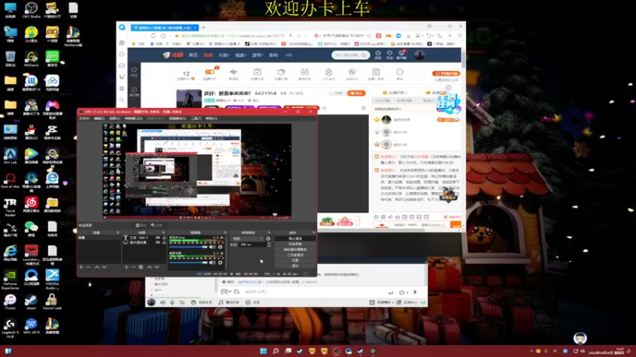Open the Douyu user avatar menu

click(x=420, y=55)
